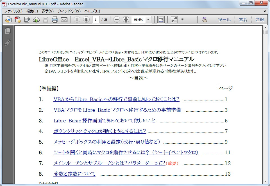
Task: Go to next page arrow button
Action: 86,20
